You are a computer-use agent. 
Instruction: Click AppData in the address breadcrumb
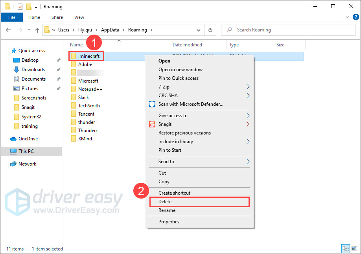(110, 30)
